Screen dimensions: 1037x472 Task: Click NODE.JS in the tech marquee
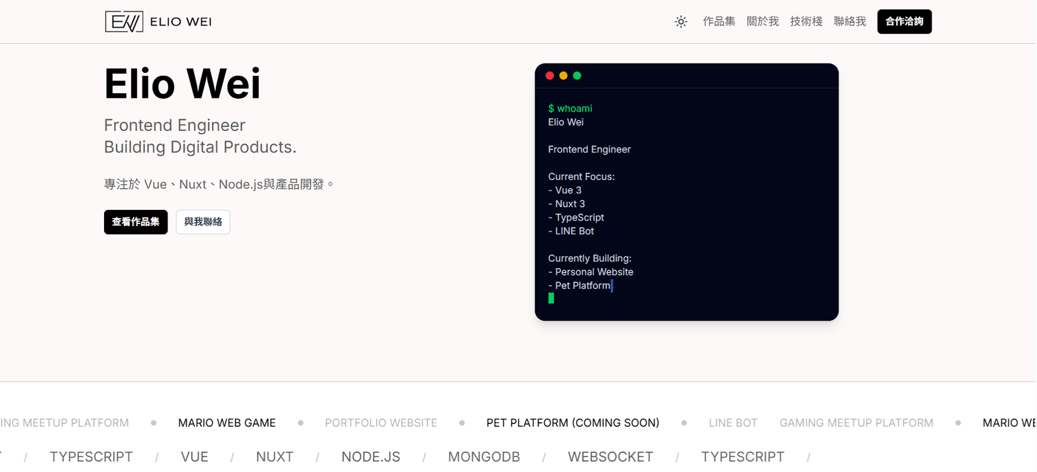coord(371,457)
